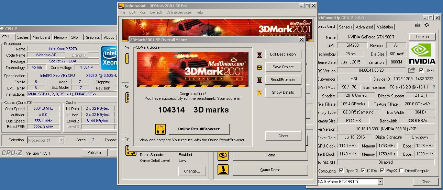The image size is (443, 190).
Task: Switch to the CPU tab in CPU-Z
Action: (x=6, y=37)
